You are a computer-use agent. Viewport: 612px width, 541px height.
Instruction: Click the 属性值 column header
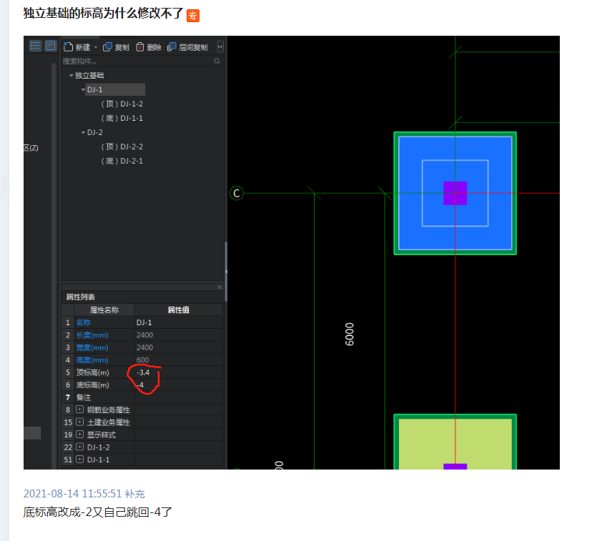click(178, 309)
